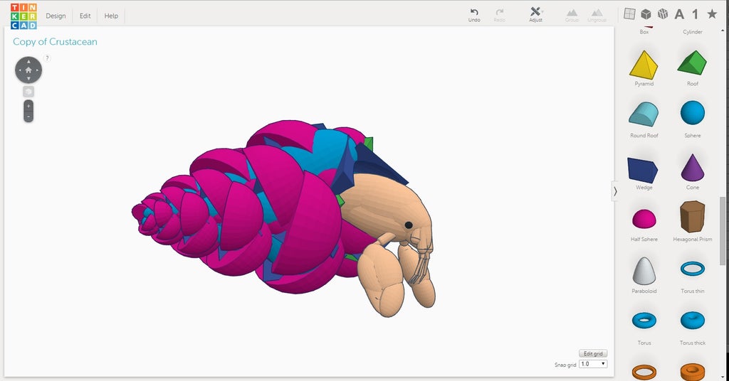Screen dimensions: 729x381
Task: Select the striped hole cube icon
Action: (663, 14)
